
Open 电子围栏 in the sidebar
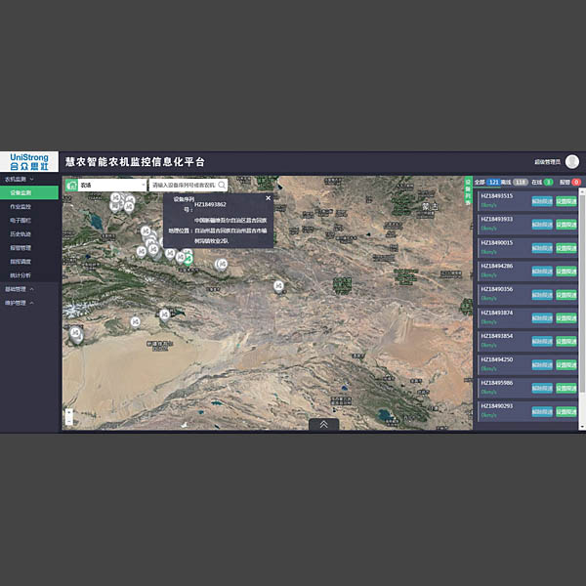(21, 221)
